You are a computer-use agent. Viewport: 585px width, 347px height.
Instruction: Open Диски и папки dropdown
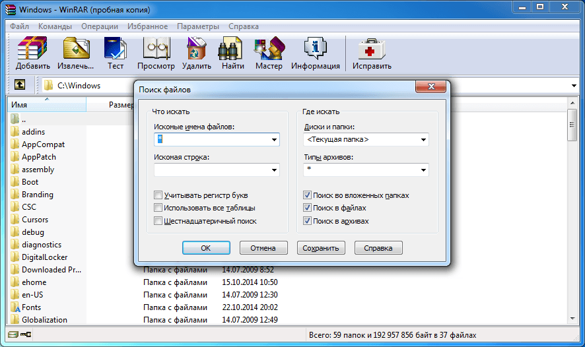pos(423,139)
